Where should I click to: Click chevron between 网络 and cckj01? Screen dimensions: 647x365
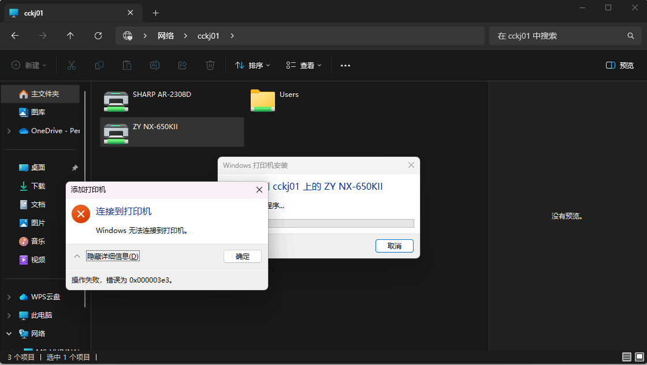185,36
